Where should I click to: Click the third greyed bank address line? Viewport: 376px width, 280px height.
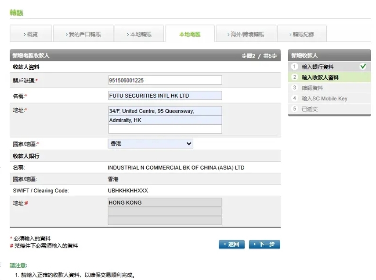tap(164, 220)
